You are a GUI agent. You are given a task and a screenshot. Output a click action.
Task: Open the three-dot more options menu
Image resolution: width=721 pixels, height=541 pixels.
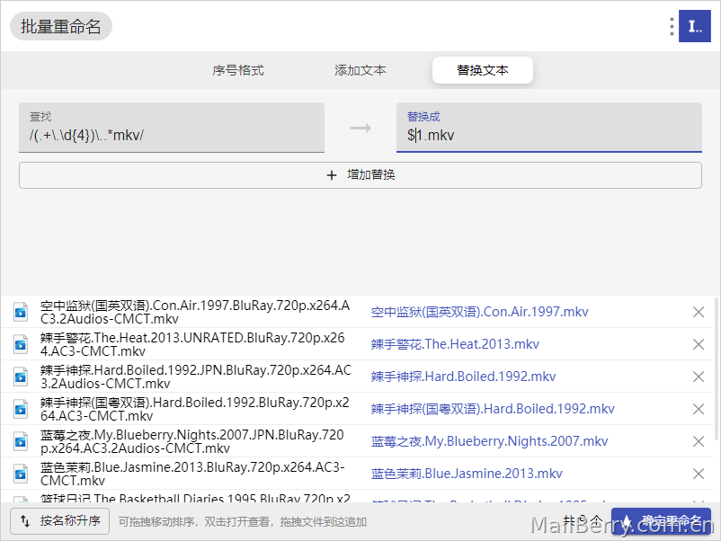[672, 27]
